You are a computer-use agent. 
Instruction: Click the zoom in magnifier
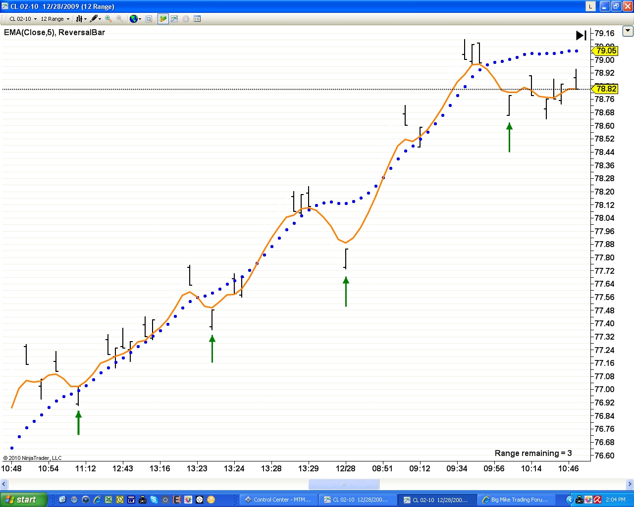(108, 19)
